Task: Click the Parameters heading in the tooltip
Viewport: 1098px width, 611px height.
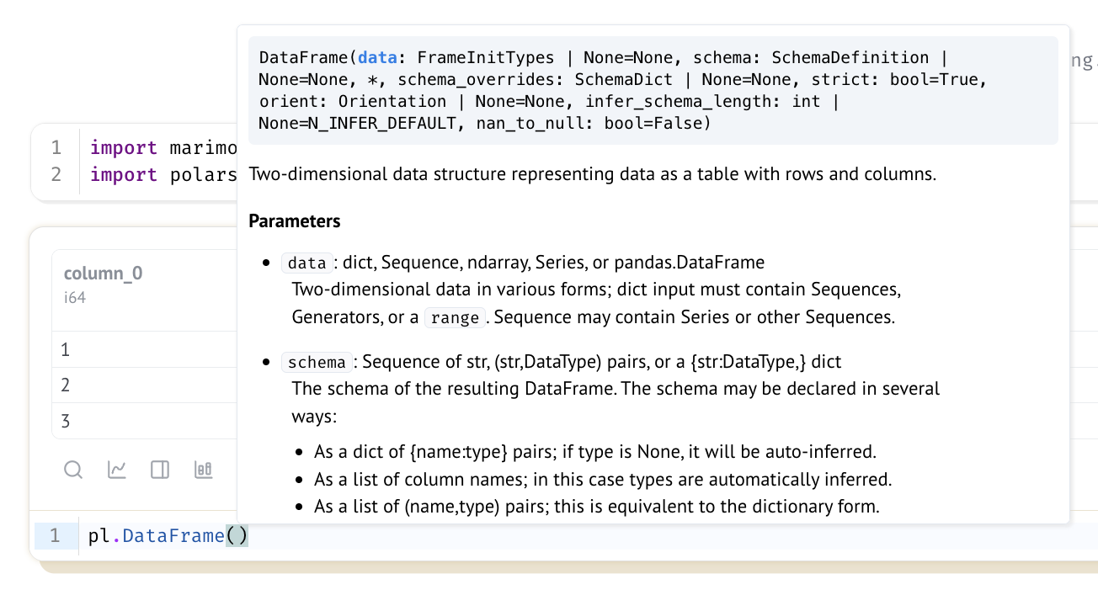Action: coord(295,221)
